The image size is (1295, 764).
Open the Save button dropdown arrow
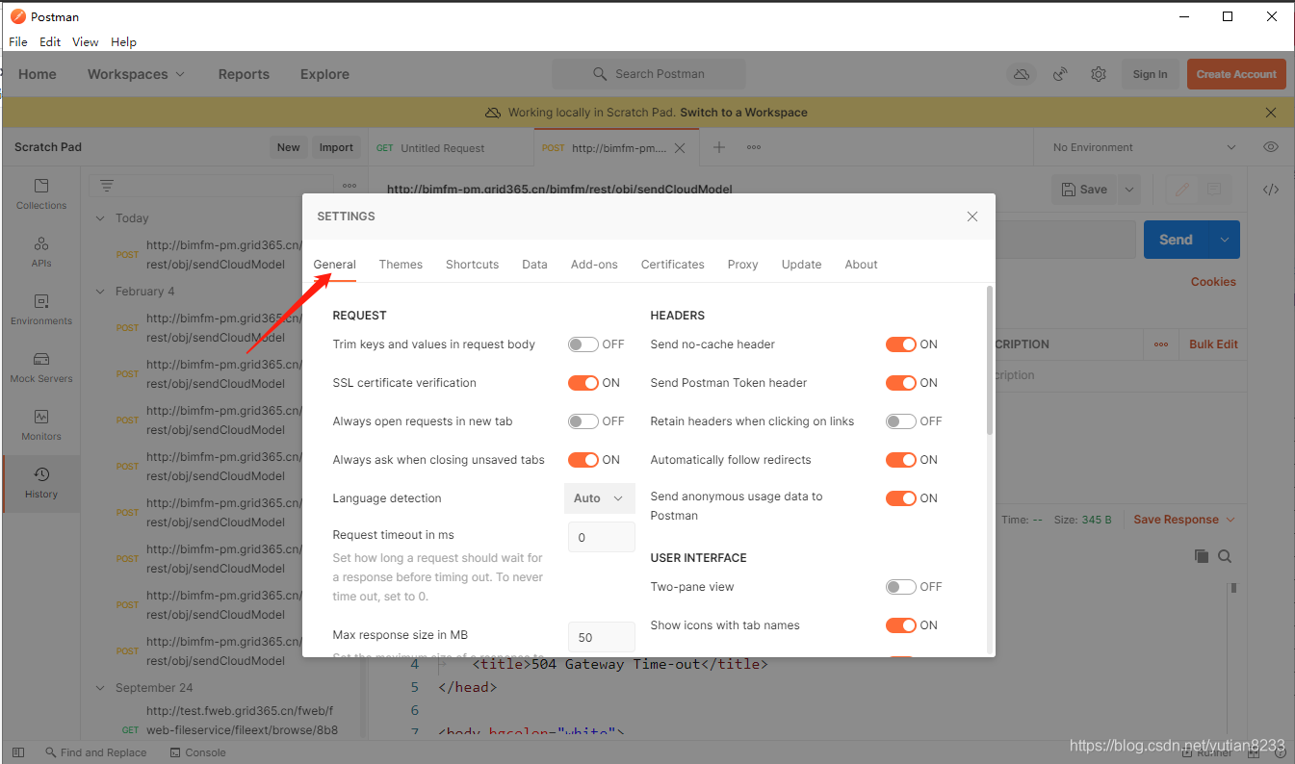[x=1129, y=190]
